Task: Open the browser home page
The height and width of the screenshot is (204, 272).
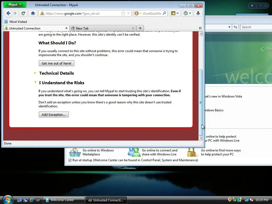Action: 33,13
